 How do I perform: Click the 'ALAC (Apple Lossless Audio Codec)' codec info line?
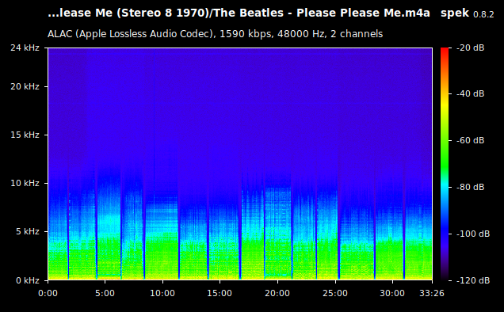215,34
